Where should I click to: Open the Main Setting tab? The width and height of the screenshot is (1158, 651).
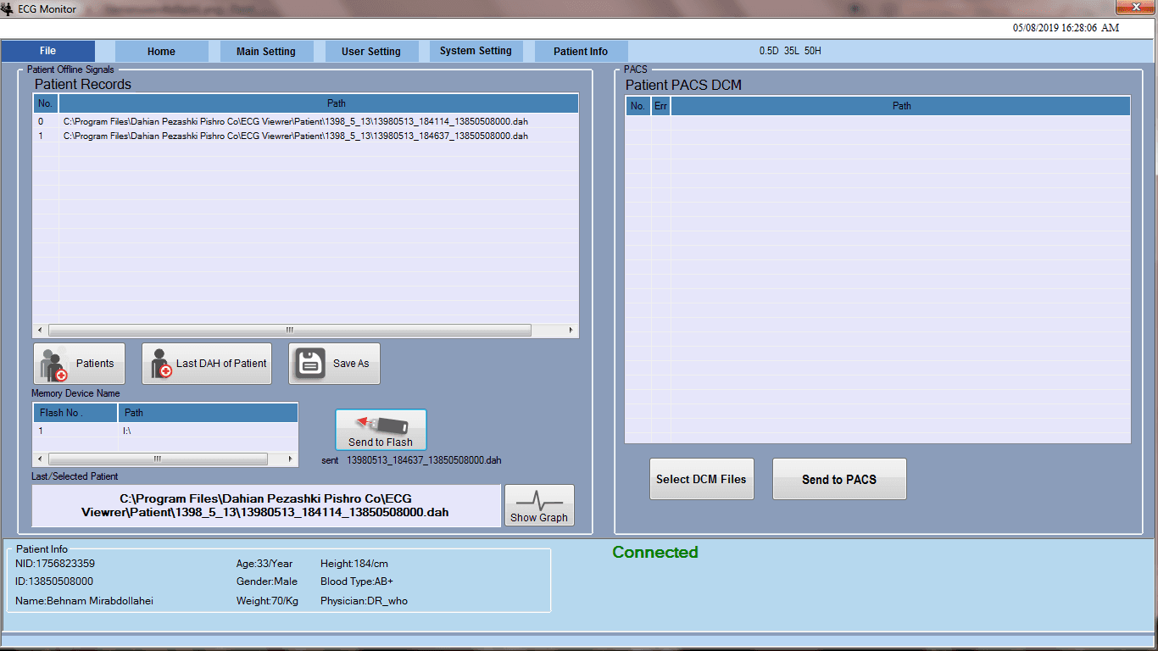pos(266,51)
